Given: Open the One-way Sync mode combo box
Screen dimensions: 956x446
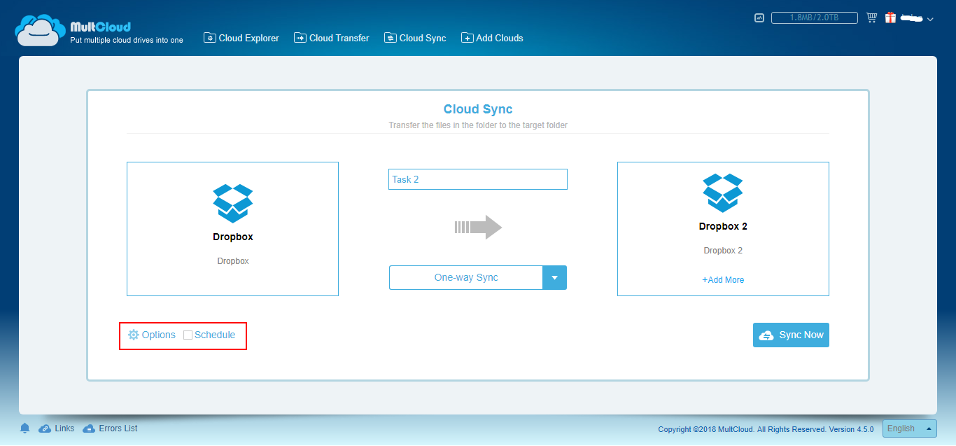Looking at the screenshot, I should (x=478, y=277).
